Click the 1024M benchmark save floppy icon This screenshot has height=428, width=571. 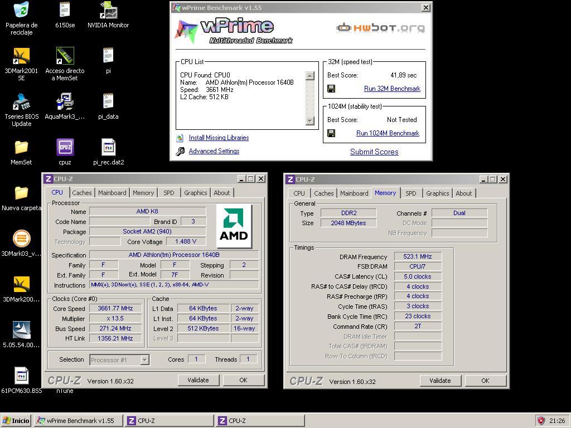(x=331, y=133)
